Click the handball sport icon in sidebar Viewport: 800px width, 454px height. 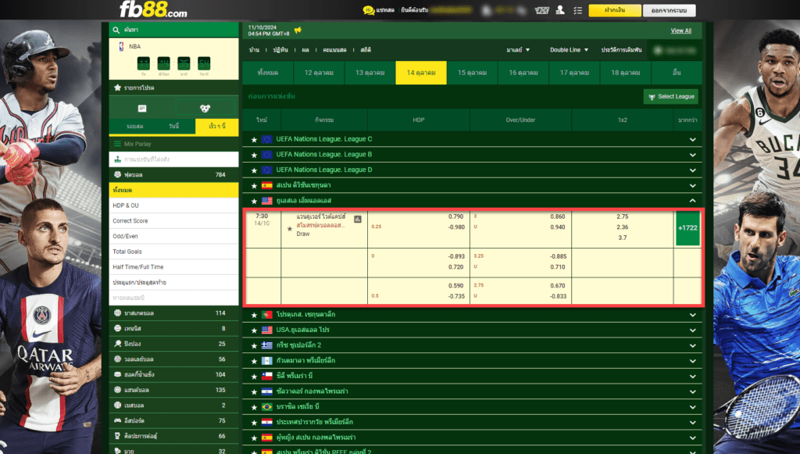(118, 389)
